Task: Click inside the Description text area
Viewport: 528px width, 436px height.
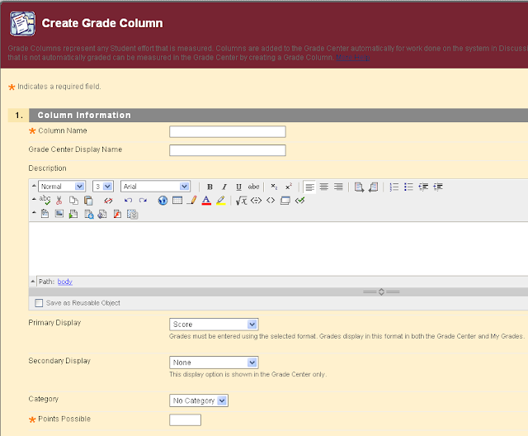Action: 278,249
